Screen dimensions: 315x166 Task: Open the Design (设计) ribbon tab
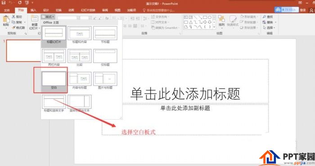[46, 10]
